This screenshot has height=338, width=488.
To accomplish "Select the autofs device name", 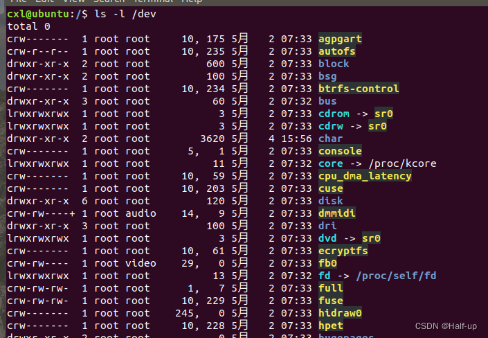I will click(336, 51).
